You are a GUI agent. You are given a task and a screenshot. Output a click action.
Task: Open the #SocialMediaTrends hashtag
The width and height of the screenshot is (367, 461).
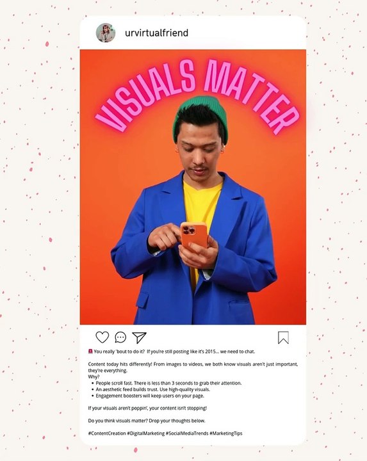point(187,433)
